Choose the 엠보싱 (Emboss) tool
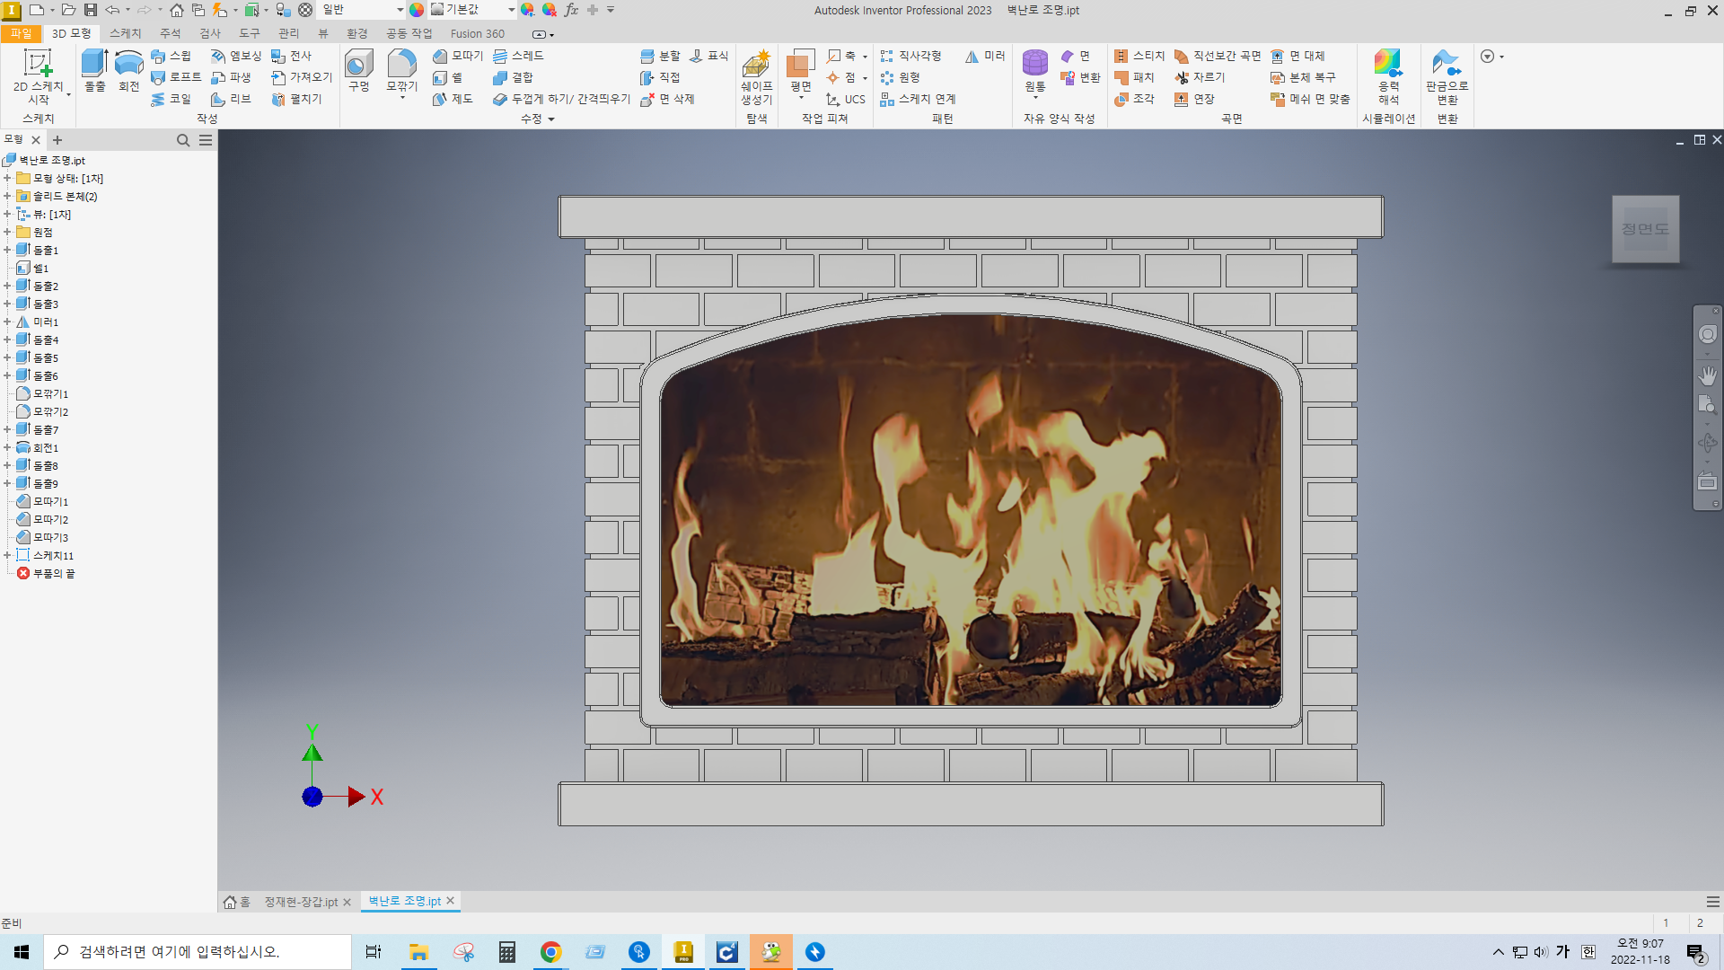Screen dimensions: 1724x970 pyautogui.click(x=236, y=56)
